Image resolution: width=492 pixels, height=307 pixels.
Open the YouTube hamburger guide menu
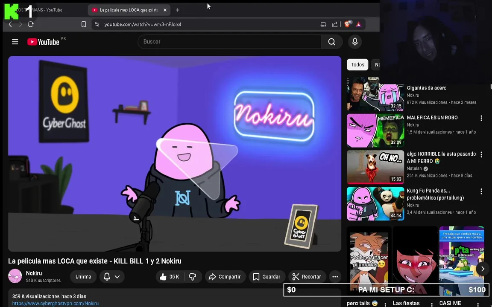click(x=15, y=42)
